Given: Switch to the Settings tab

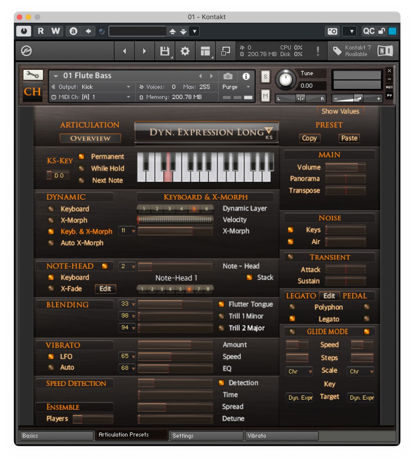Looking at the screenshot, I should (206, 436).
